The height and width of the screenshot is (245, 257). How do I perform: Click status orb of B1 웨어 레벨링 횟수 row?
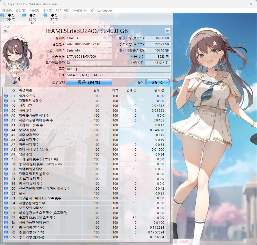(6, 169)
